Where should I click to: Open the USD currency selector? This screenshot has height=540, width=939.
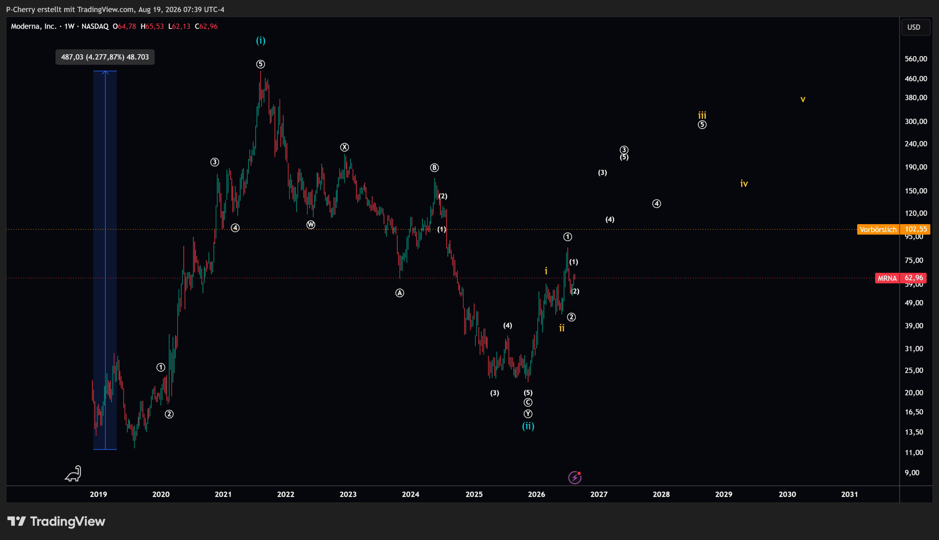point(915,27)
